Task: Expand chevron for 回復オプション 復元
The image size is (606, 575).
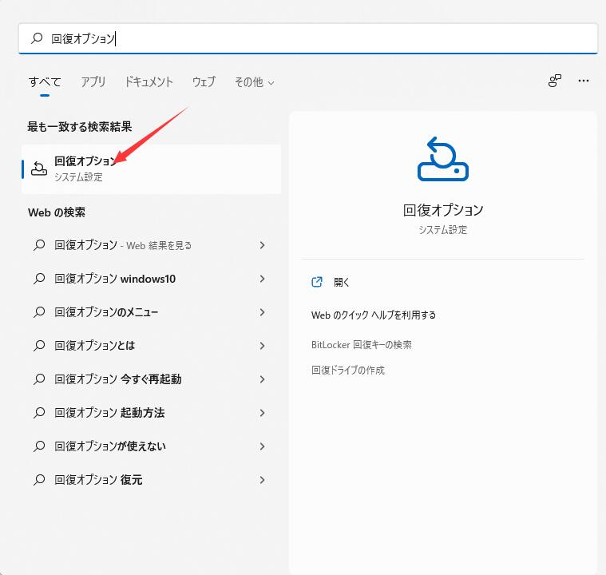Action: pos(262,480)
